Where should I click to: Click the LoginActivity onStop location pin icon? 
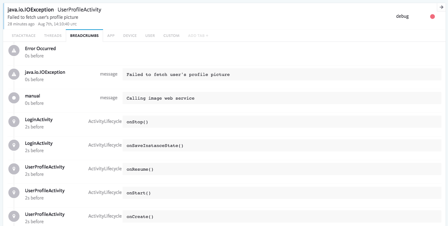[x=14, y=121]
